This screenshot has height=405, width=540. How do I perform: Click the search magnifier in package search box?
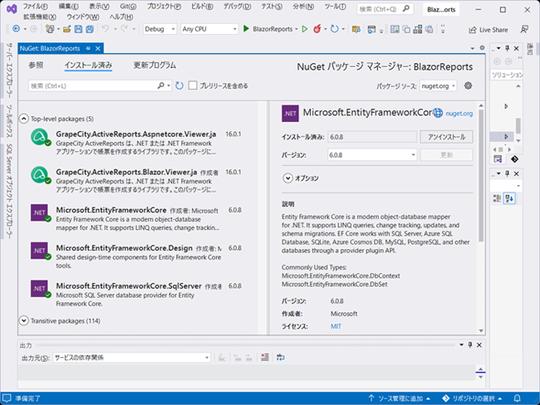(x=161, y=85)
